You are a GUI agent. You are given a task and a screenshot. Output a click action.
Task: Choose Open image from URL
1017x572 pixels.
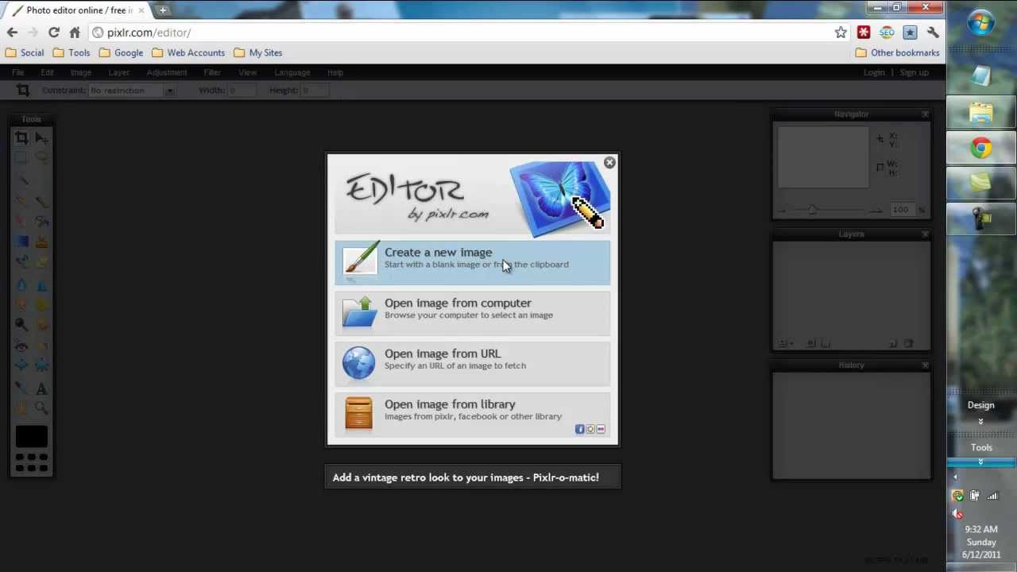472,364
